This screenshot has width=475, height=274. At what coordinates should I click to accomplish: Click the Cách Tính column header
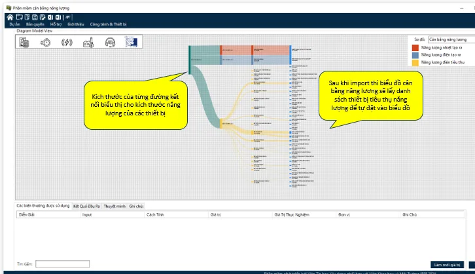click(x=176, y=214)
